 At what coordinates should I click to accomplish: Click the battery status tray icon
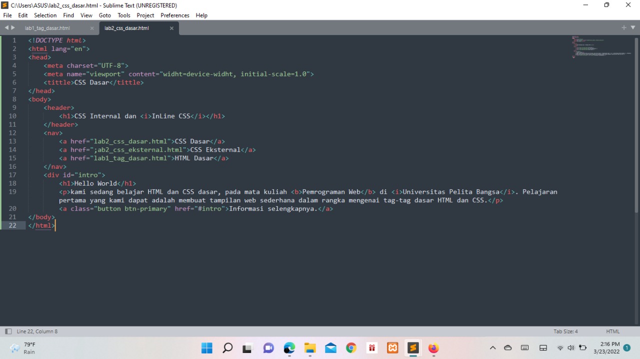[x=582, y=348]
